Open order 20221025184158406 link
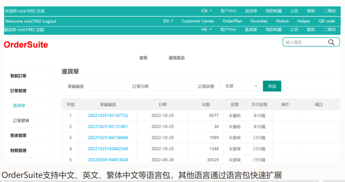 click(x=108, y=138)
